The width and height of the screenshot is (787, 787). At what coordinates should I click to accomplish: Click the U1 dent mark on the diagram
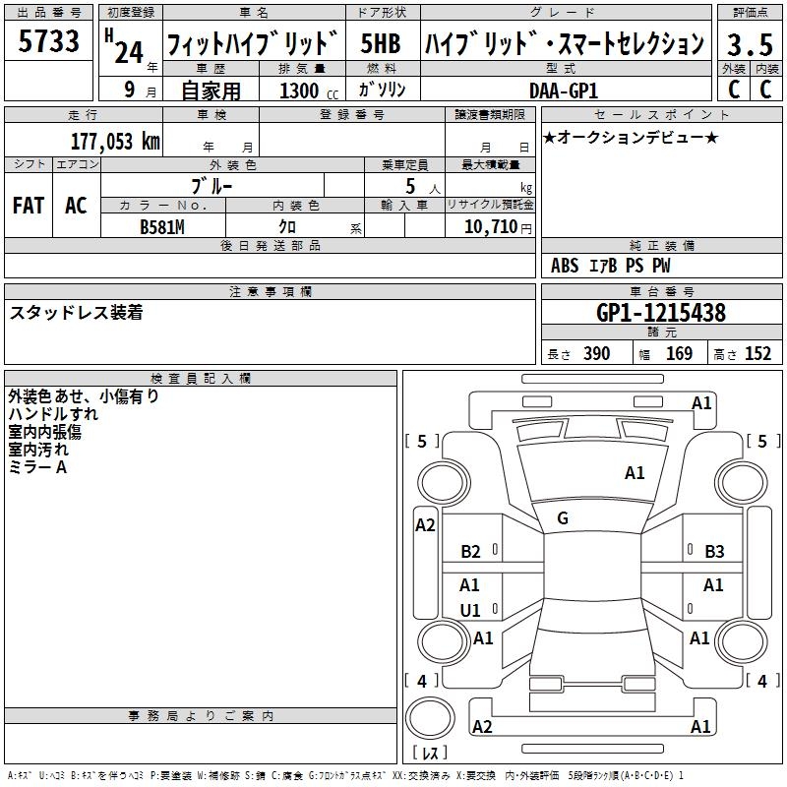pos(470,610)
